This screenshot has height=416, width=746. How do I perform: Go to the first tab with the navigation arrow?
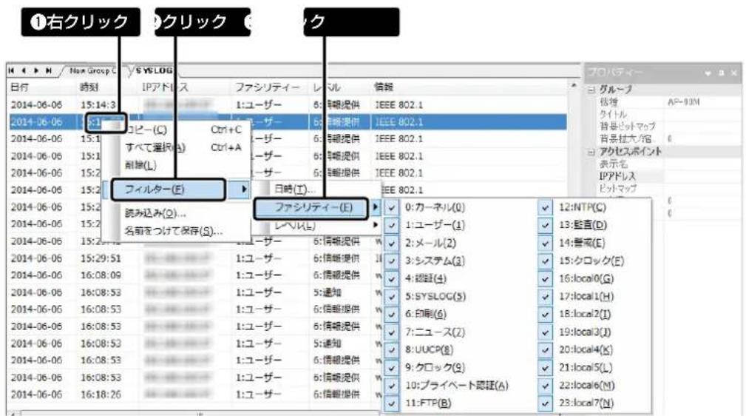point(11,70)
